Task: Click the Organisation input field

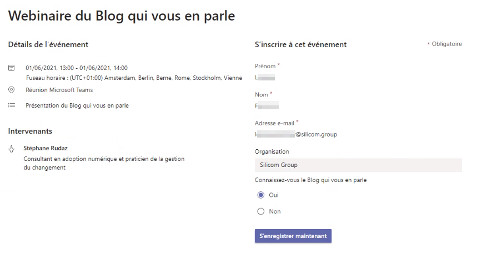Action: (x=358, y=165)
